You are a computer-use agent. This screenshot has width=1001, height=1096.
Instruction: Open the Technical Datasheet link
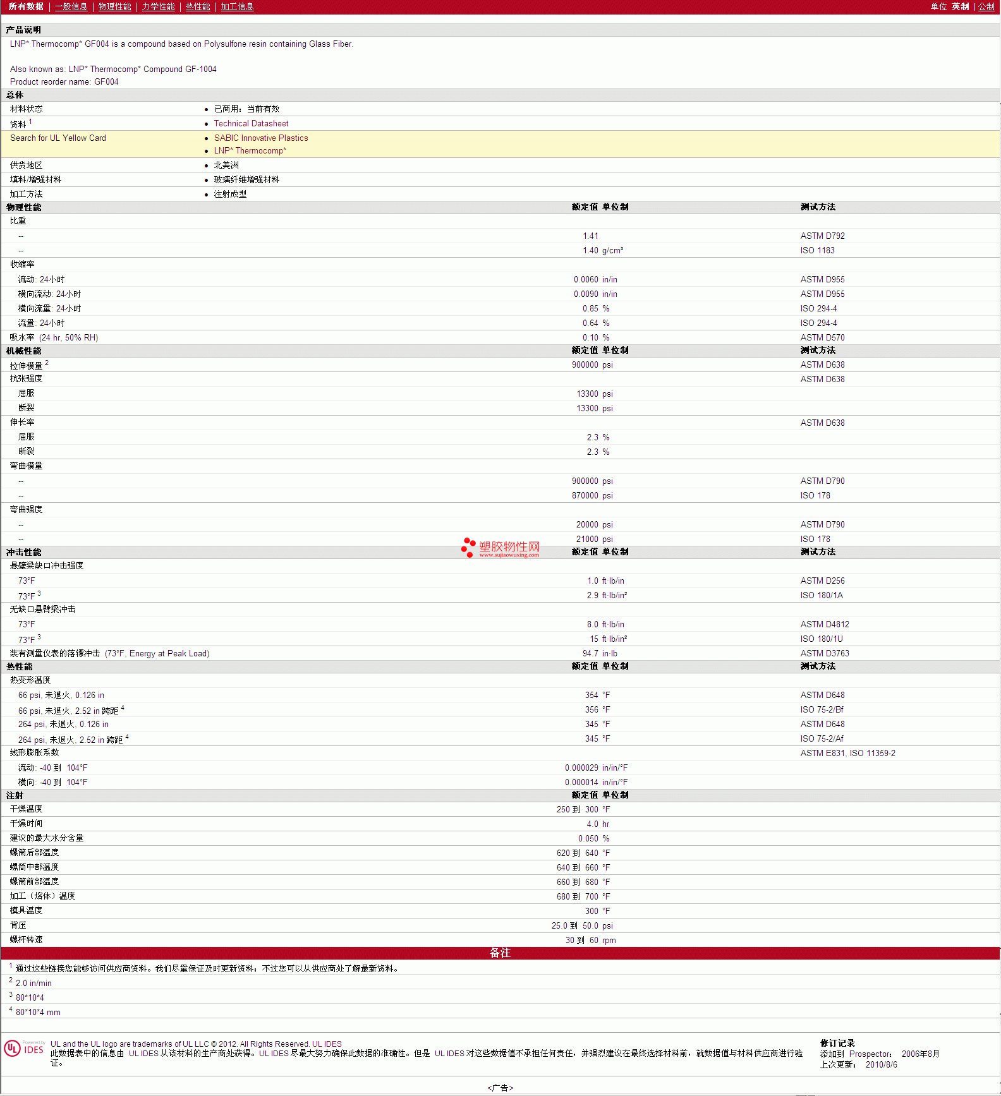(251, 124)
